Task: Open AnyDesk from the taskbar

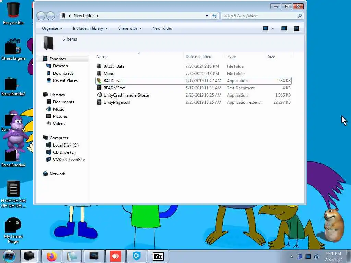Action: pos(116,256)
